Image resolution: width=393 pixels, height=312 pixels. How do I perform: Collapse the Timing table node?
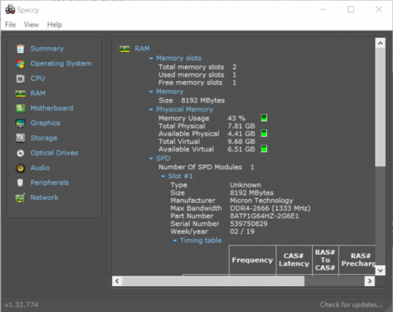(x=175, y=241)
